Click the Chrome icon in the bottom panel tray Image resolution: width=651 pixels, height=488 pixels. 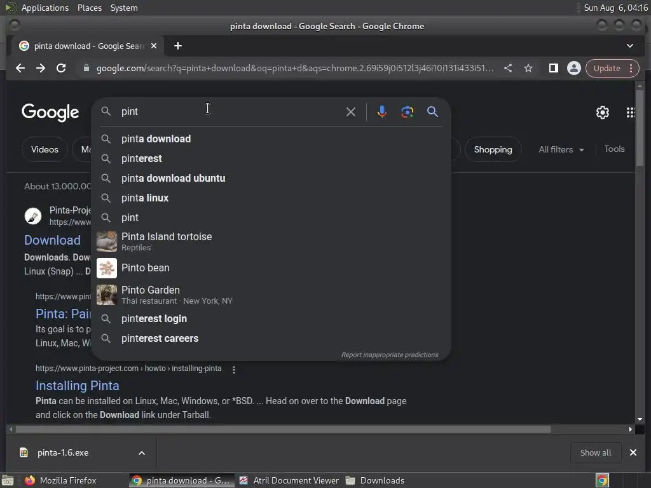point(602,480)
